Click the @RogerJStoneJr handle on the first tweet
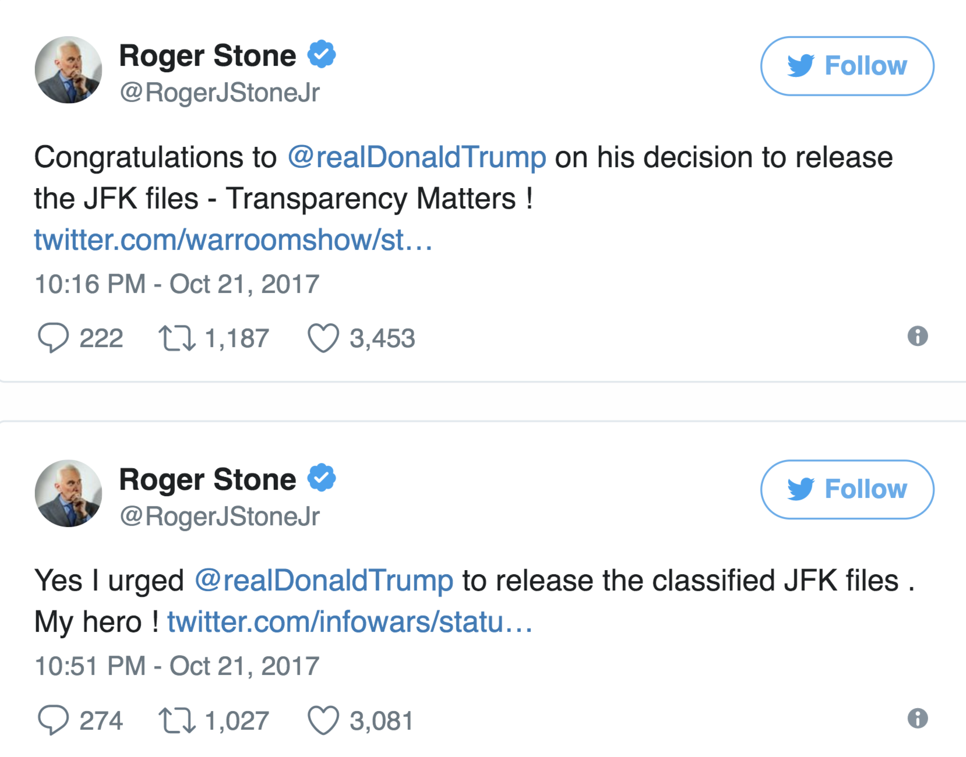Image resolution: width=966 pixels, height=757 pixels. [x=220, y=93]
